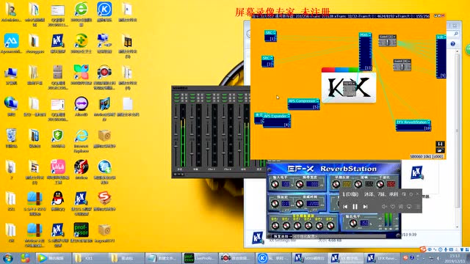Viewport: 470px width, 264px height.
Task: Open SRC [1] module dropdown arrow
Action: (x=275, y=32)
